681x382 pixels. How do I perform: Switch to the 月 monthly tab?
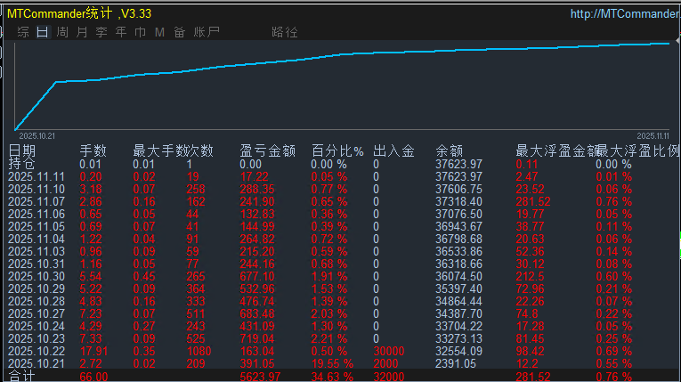[82, 32]
